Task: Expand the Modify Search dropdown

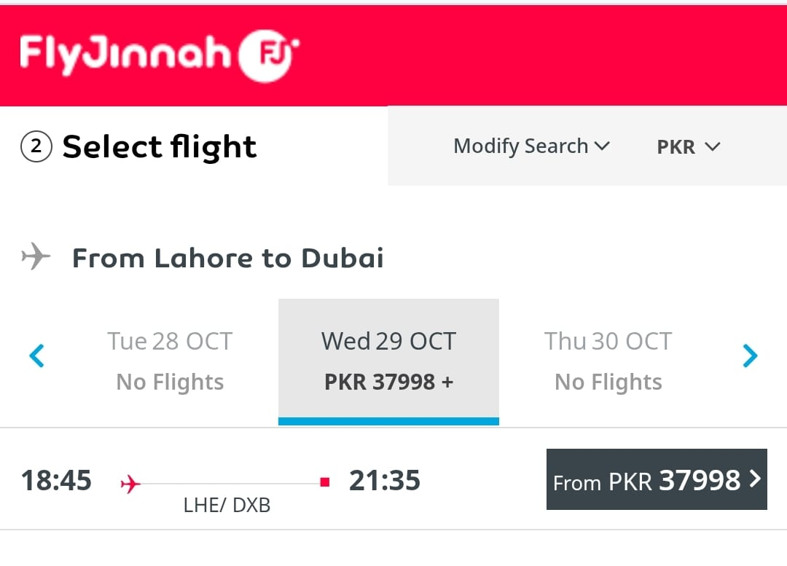Action: pos(531,146)
